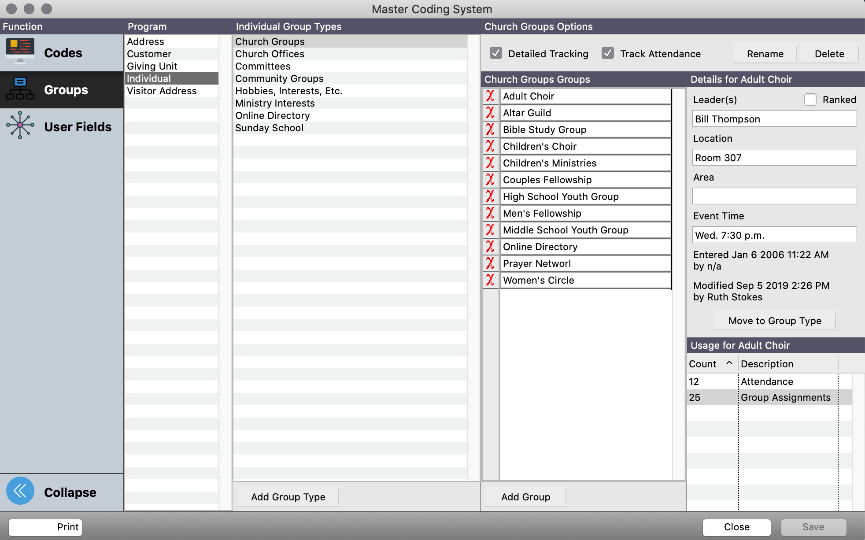This screenshot has width=865, height=540.
Task: Select Sunday School under Individual Group Types
Action: [270, 128]
